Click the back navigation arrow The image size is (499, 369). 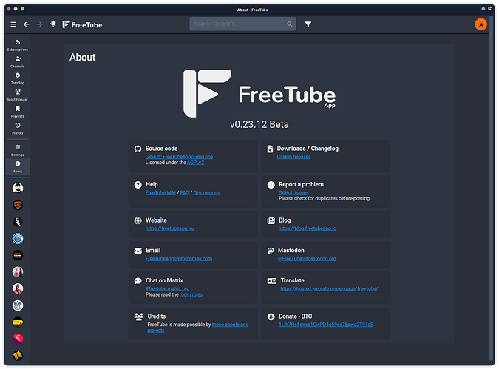[27, 24]
